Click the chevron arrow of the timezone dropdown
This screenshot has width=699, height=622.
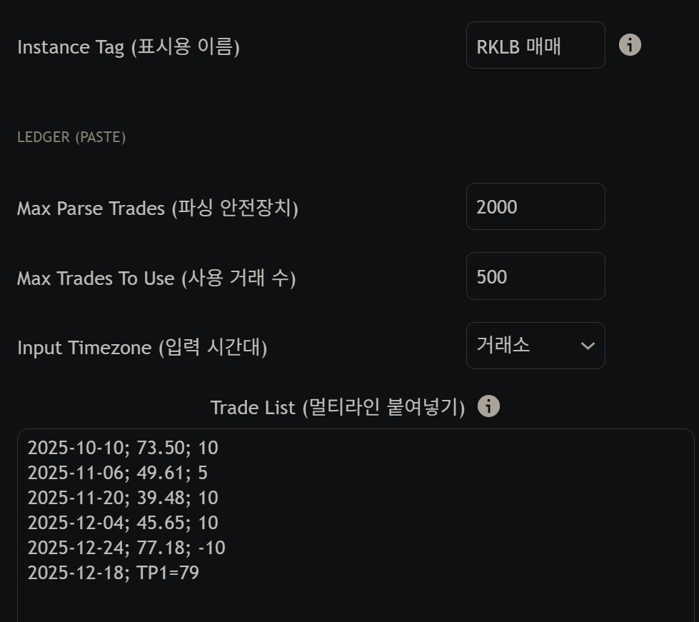[588, 346]
